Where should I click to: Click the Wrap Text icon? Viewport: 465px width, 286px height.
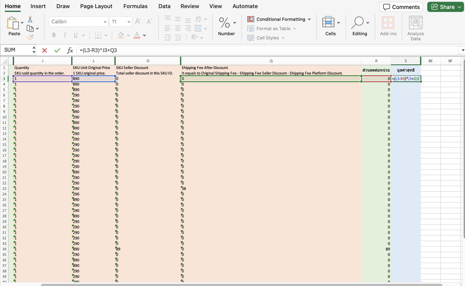(198, 19)
